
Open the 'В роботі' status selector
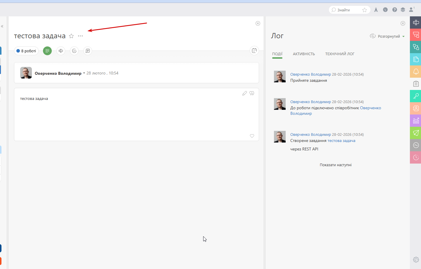point(26,51)
